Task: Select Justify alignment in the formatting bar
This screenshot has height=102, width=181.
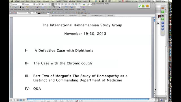Action: pos(62,5)
